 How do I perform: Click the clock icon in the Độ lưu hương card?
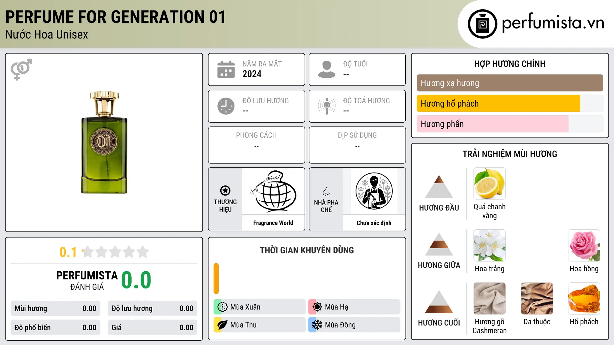[226, 106]
